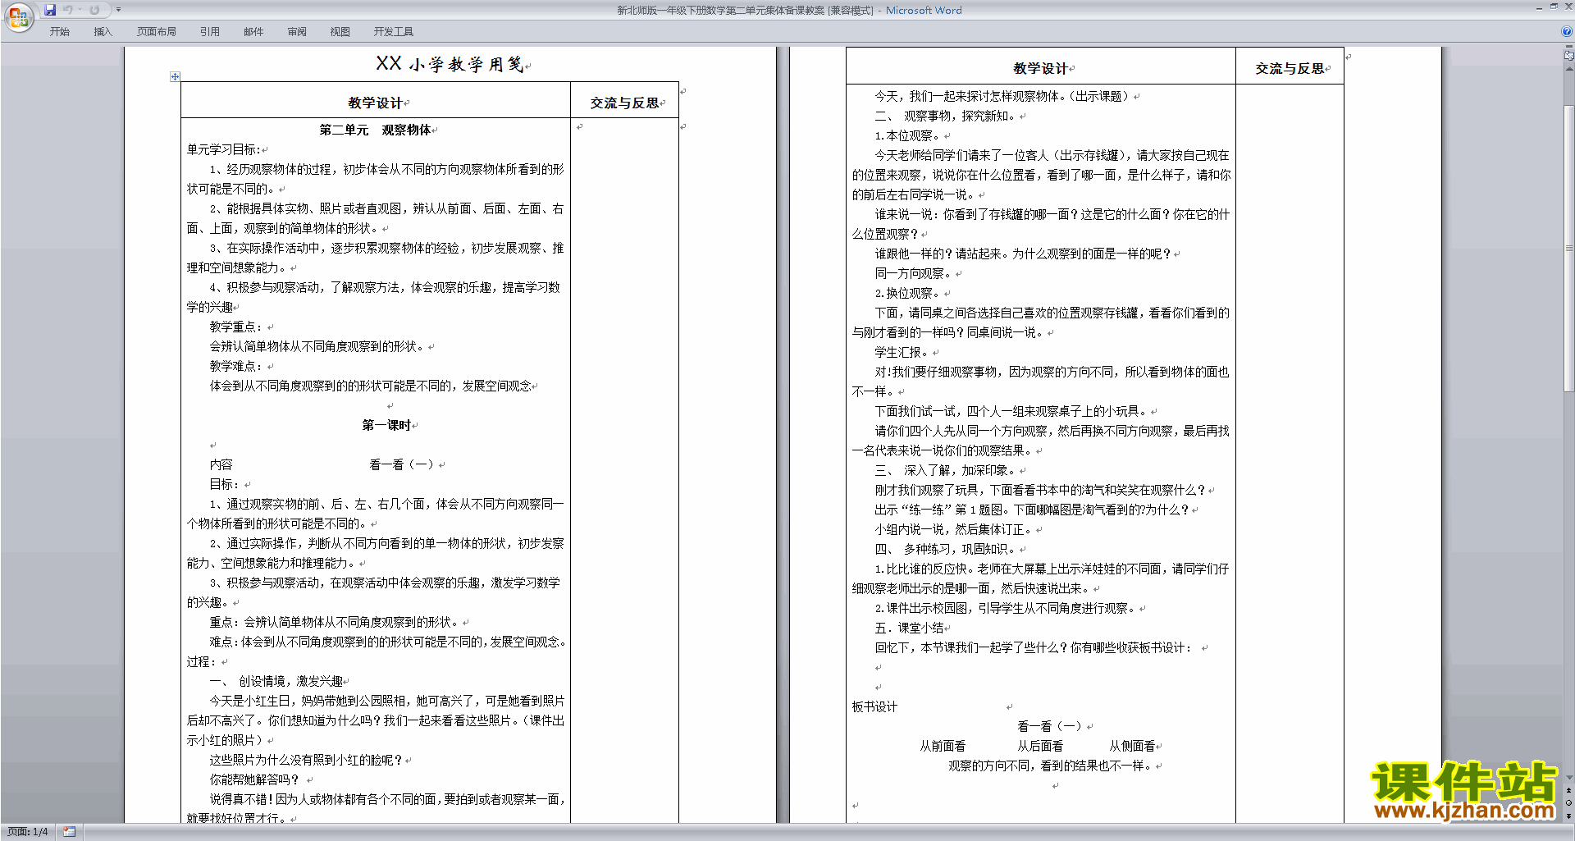Open the 邮件 ribbon tab

(253, 32)
